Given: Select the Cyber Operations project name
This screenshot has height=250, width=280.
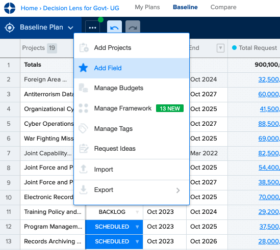Looking at the screenshot, I should click(x=49, y=124).
